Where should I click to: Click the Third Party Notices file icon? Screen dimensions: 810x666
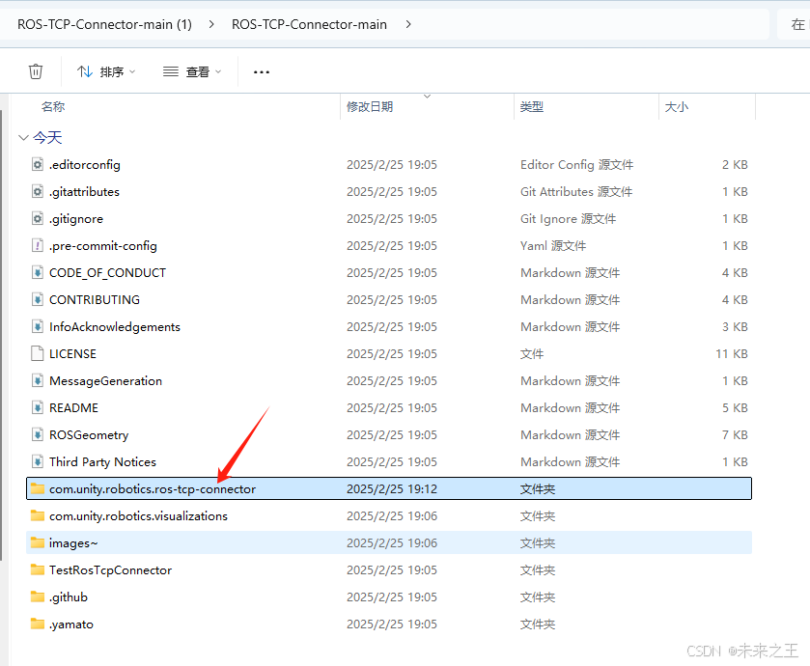pyautogui.click(x=38, y=461)
